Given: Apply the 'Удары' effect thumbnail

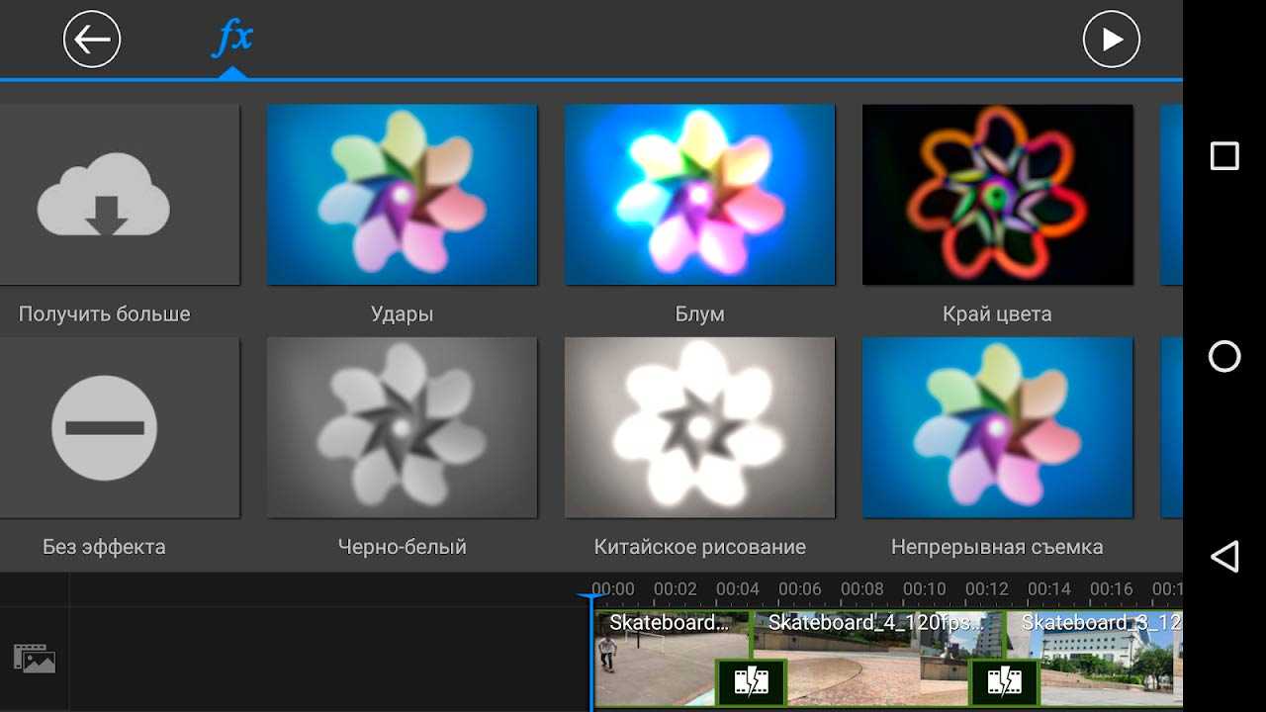Looking at the screenshot, I should (x=402, y=195).
